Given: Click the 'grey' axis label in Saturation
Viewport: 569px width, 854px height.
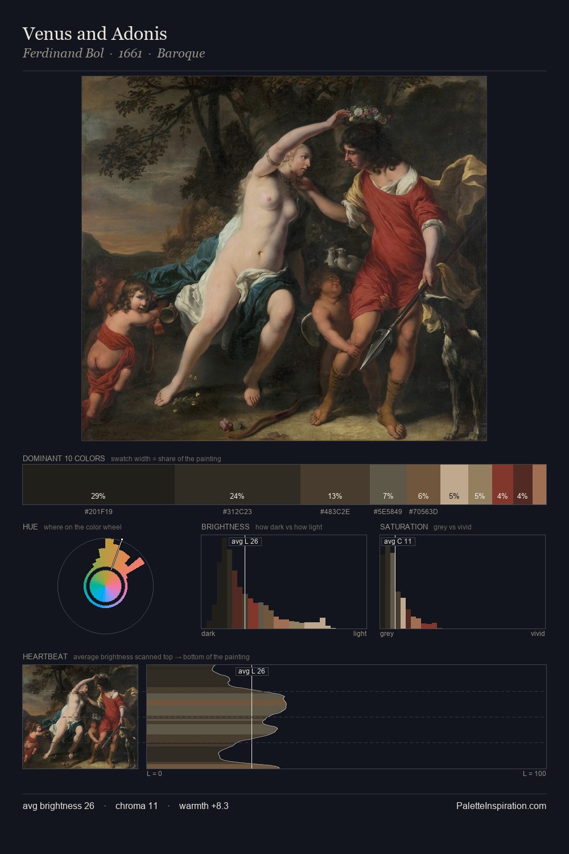Looking at the screenshot, I should (x=387, y=634).
